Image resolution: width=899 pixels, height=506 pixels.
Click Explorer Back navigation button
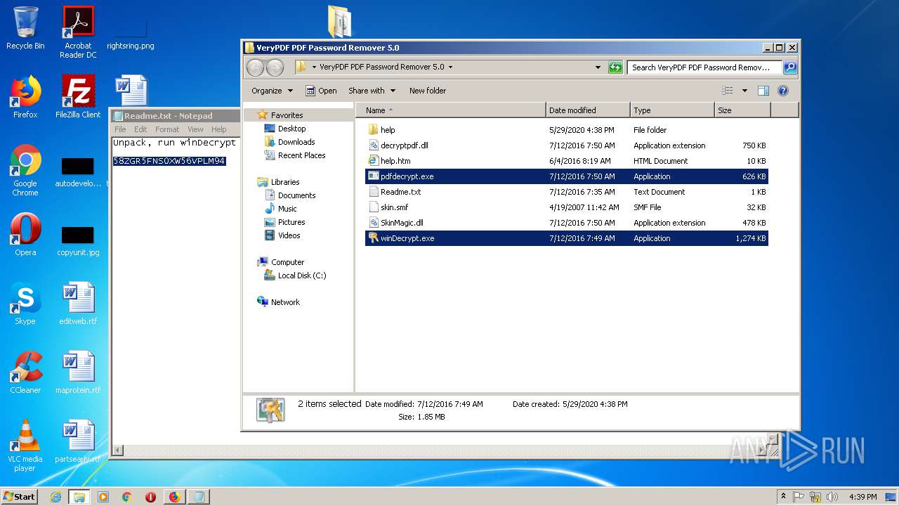click(x=255, y=67)
